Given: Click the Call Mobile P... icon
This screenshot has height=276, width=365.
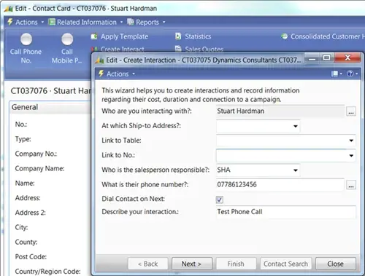Looking at the screenshot, I should [x=67, y=39].
